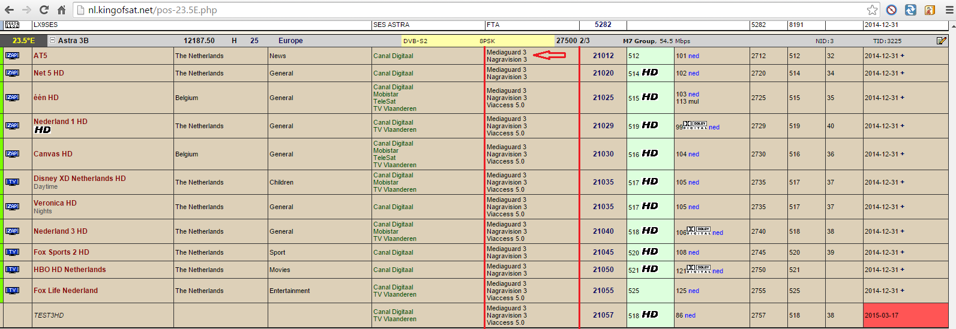Click TeleSat in the één HD row

[x=385, y=101]
